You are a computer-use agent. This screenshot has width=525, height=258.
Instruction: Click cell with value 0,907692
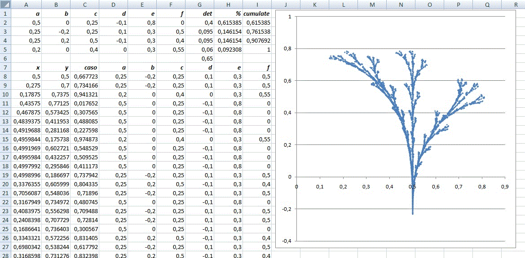[x=257, y=41]
